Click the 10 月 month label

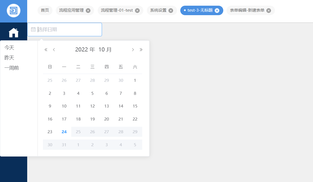(105, 50)
